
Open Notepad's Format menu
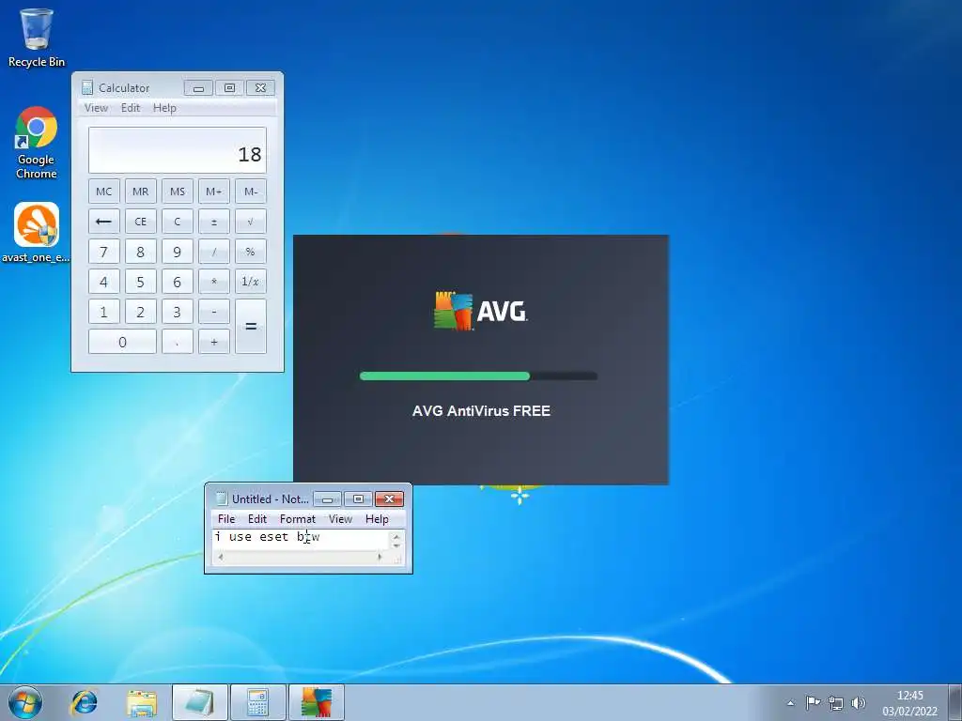point(298,518)
